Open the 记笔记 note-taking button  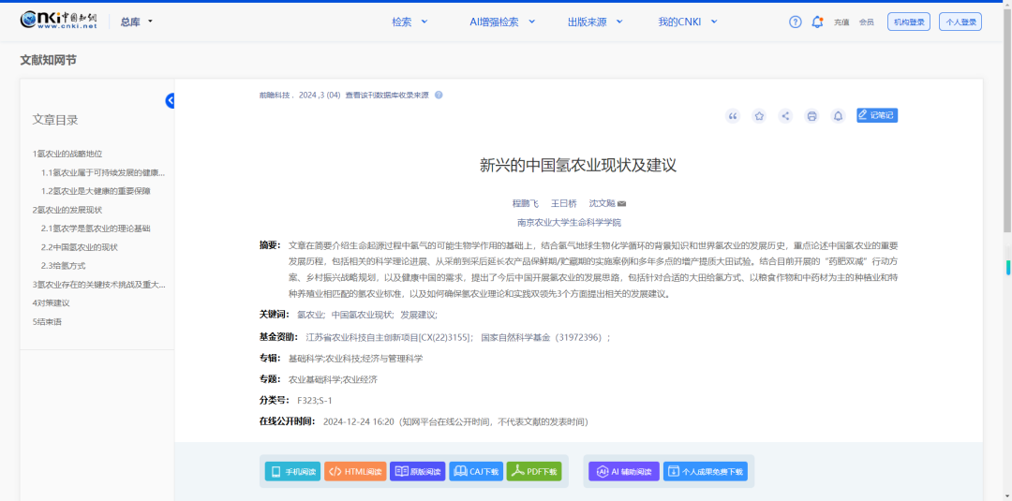[x=876, y=115]
